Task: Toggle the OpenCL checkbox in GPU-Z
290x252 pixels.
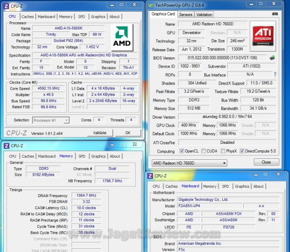Action: (x=182, y=151)
